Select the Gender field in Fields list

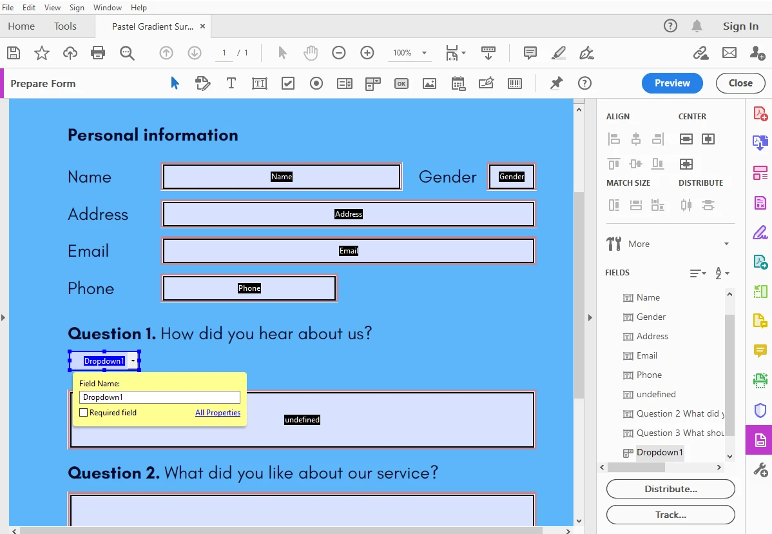tap(651, 317)
